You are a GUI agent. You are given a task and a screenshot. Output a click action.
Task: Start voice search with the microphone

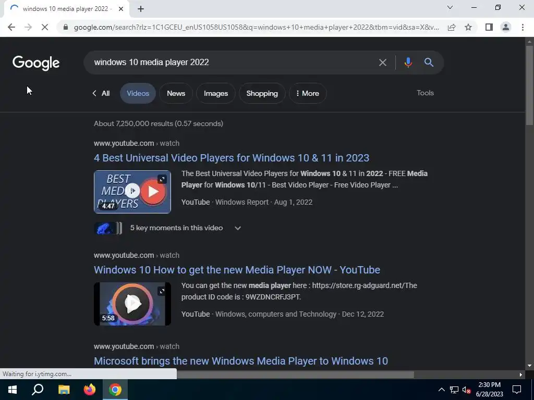click(x=408, y=63)
